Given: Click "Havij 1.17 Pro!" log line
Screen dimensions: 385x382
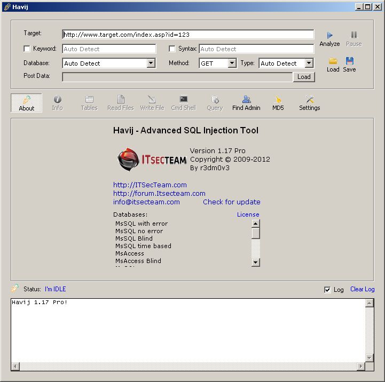Looking at the screenshot, I should pyautogui.click(x=40, y=303).
